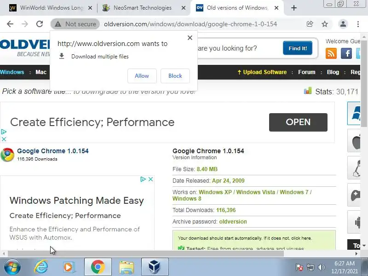Open the Forum link

click(306, 72)
